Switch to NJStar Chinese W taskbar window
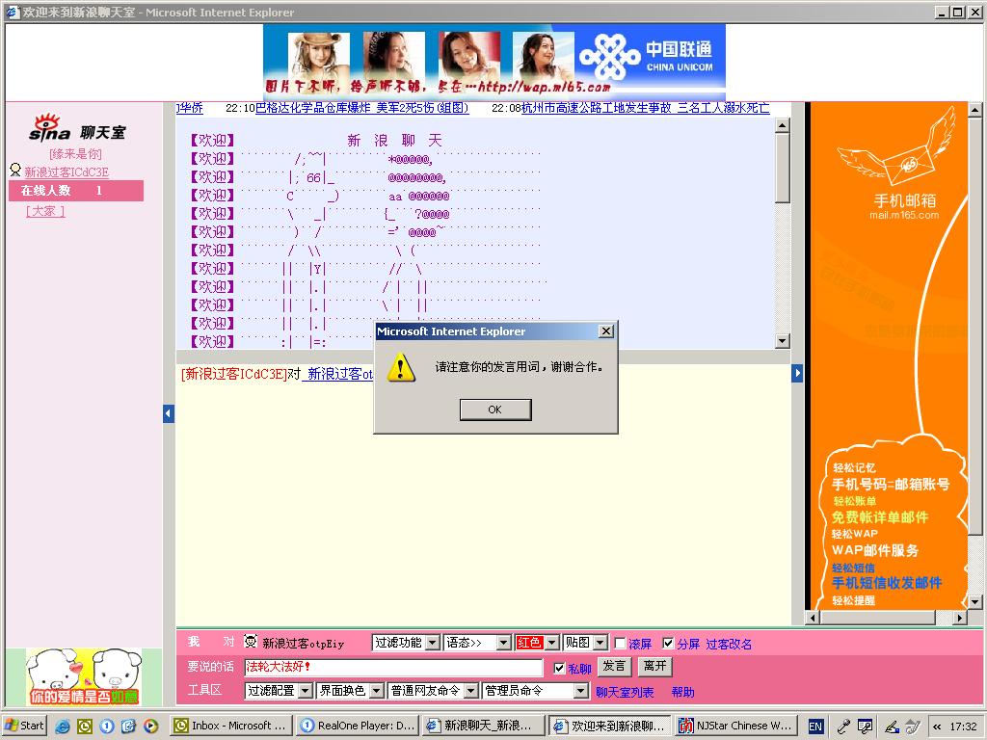 click(x=735, y=726)
